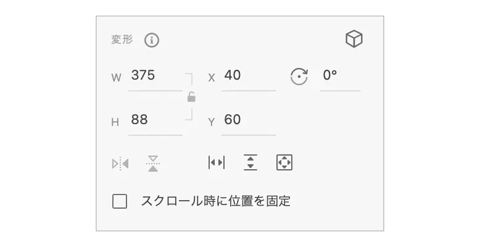Click the Y position field showing 60

247,120
